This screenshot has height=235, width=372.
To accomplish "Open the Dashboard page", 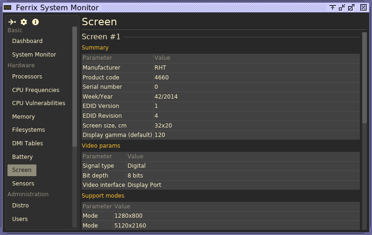I will coord(27,41).
